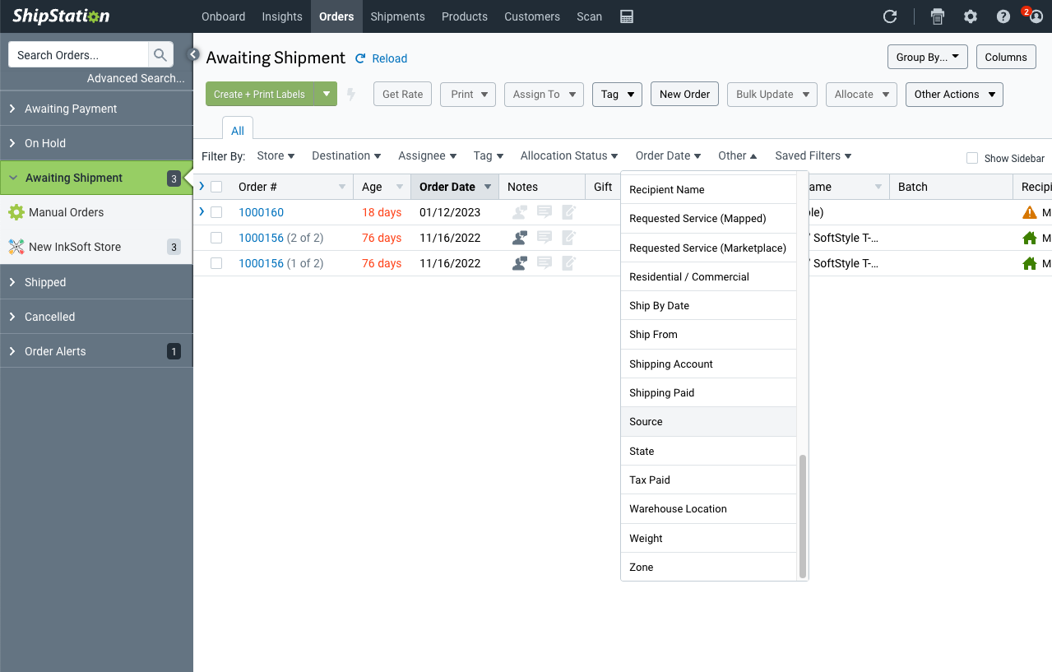The image size is (1052, 672).
Task: Open order 1000160 link
Action: tap(261, 211)
